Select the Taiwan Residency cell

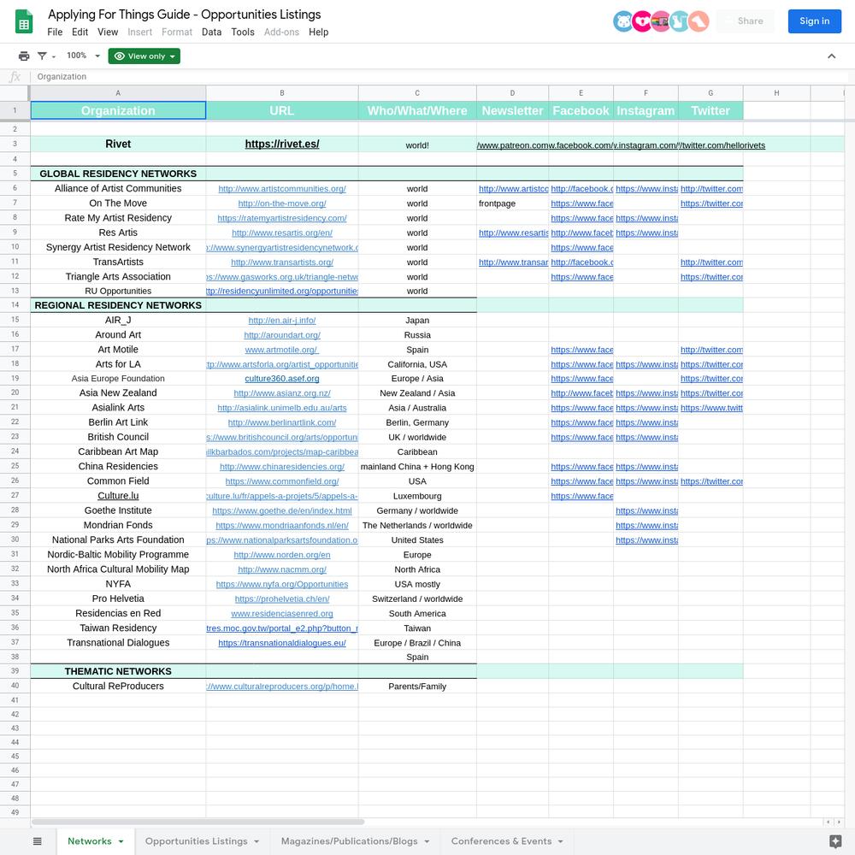point(118,628)
